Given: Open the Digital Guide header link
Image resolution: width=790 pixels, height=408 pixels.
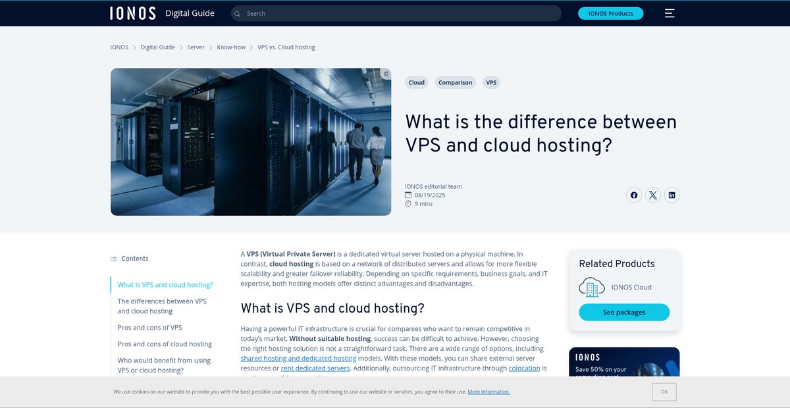Looking at the screenshot, I should [x=190, y=13].
